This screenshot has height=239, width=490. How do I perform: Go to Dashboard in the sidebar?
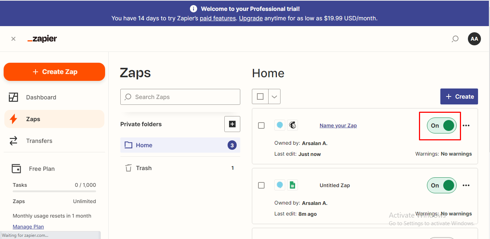click(54, 97)
